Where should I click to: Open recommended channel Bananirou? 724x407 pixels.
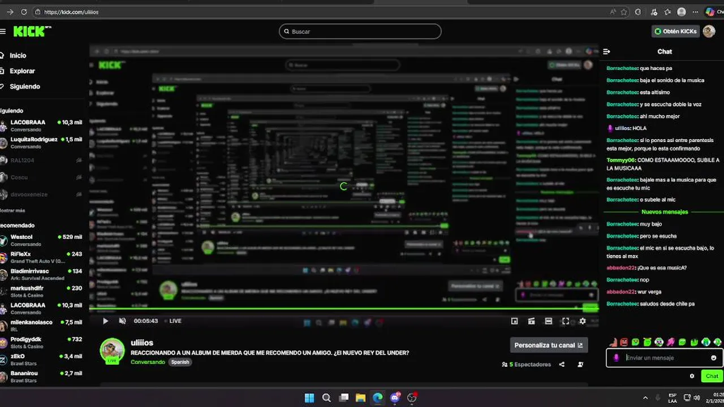(41, 376)
